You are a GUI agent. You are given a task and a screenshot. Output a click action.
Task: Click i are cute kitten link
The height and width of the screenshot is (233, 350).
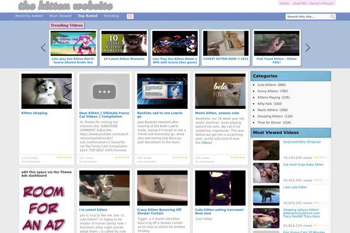tap(295, 188)
